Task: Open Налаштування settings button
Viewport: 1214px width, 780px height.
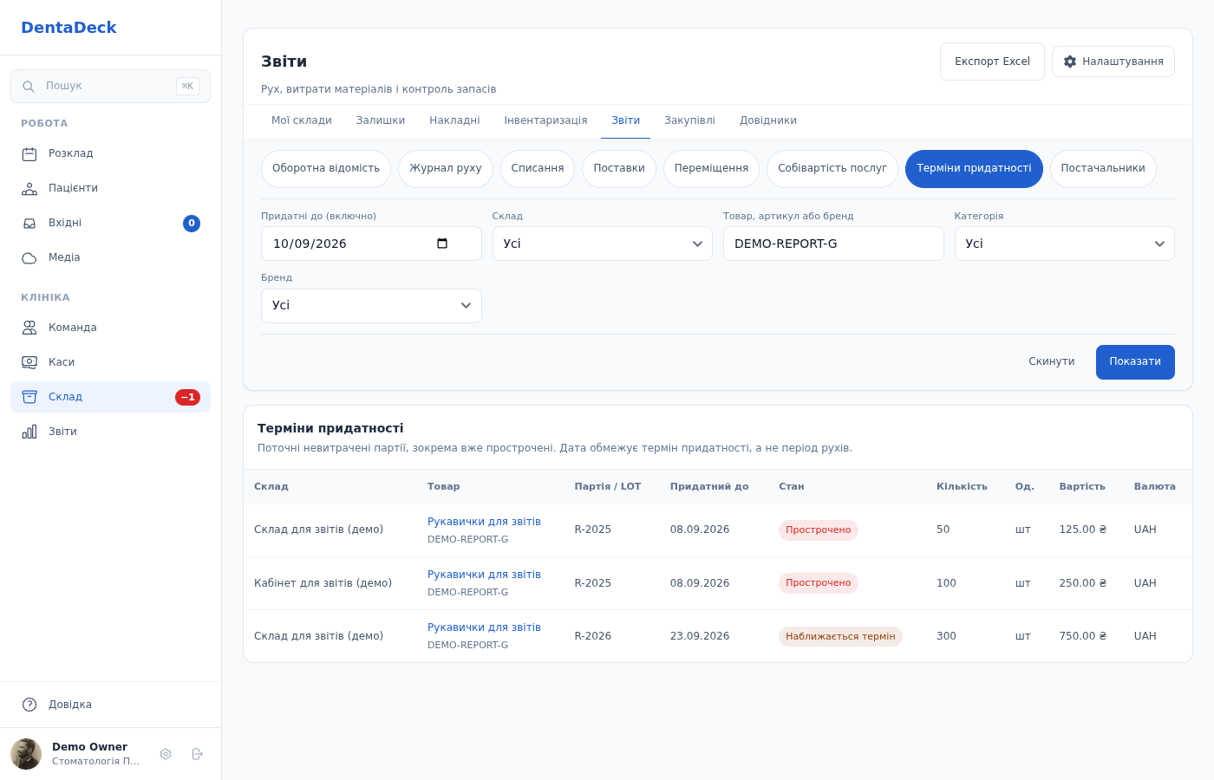Action: 1113,62
